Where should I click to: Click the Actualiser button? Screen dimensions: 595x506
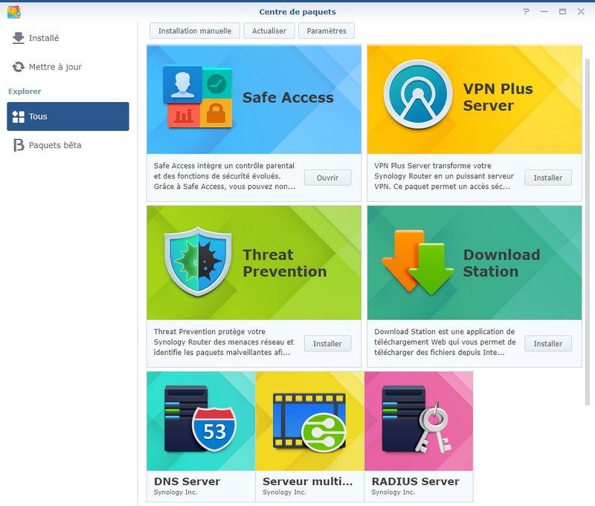pos(269,31)
